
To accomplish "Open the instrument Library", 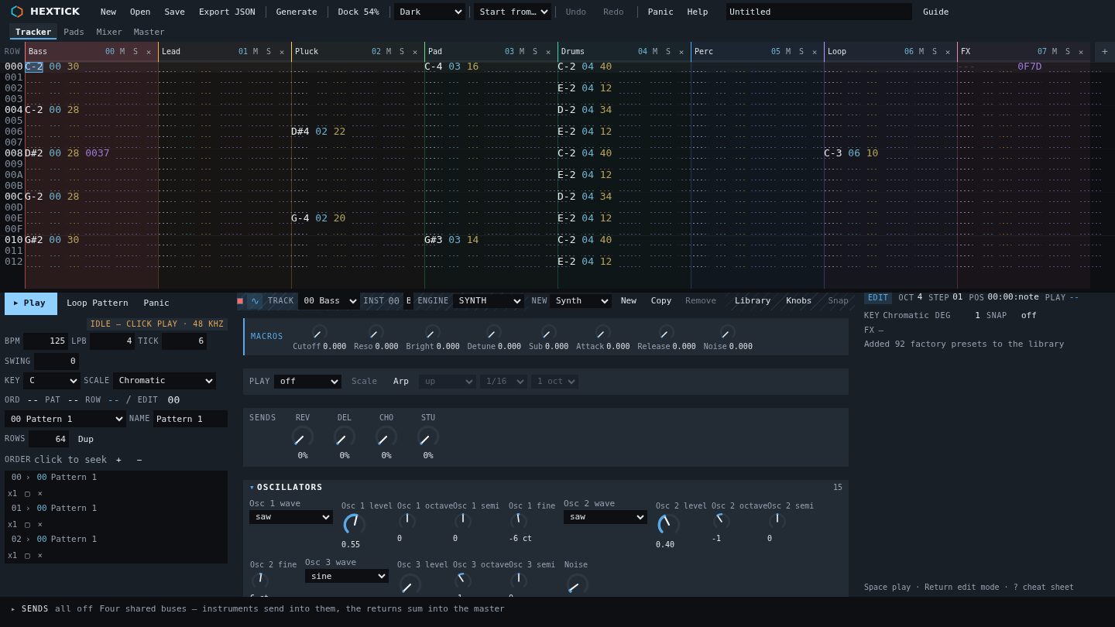I will [753, 301].
